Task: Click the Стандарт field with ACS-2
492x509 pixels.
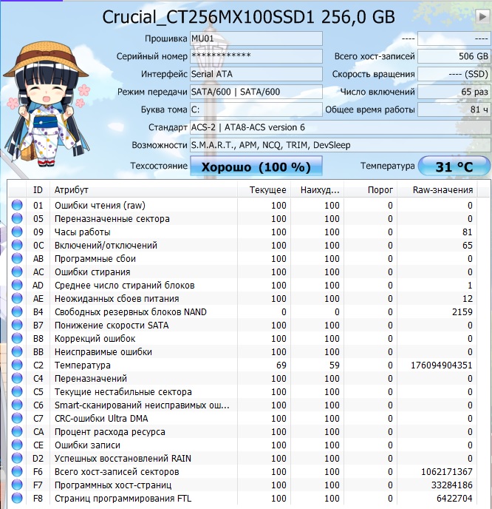Action: pos(340,127)
